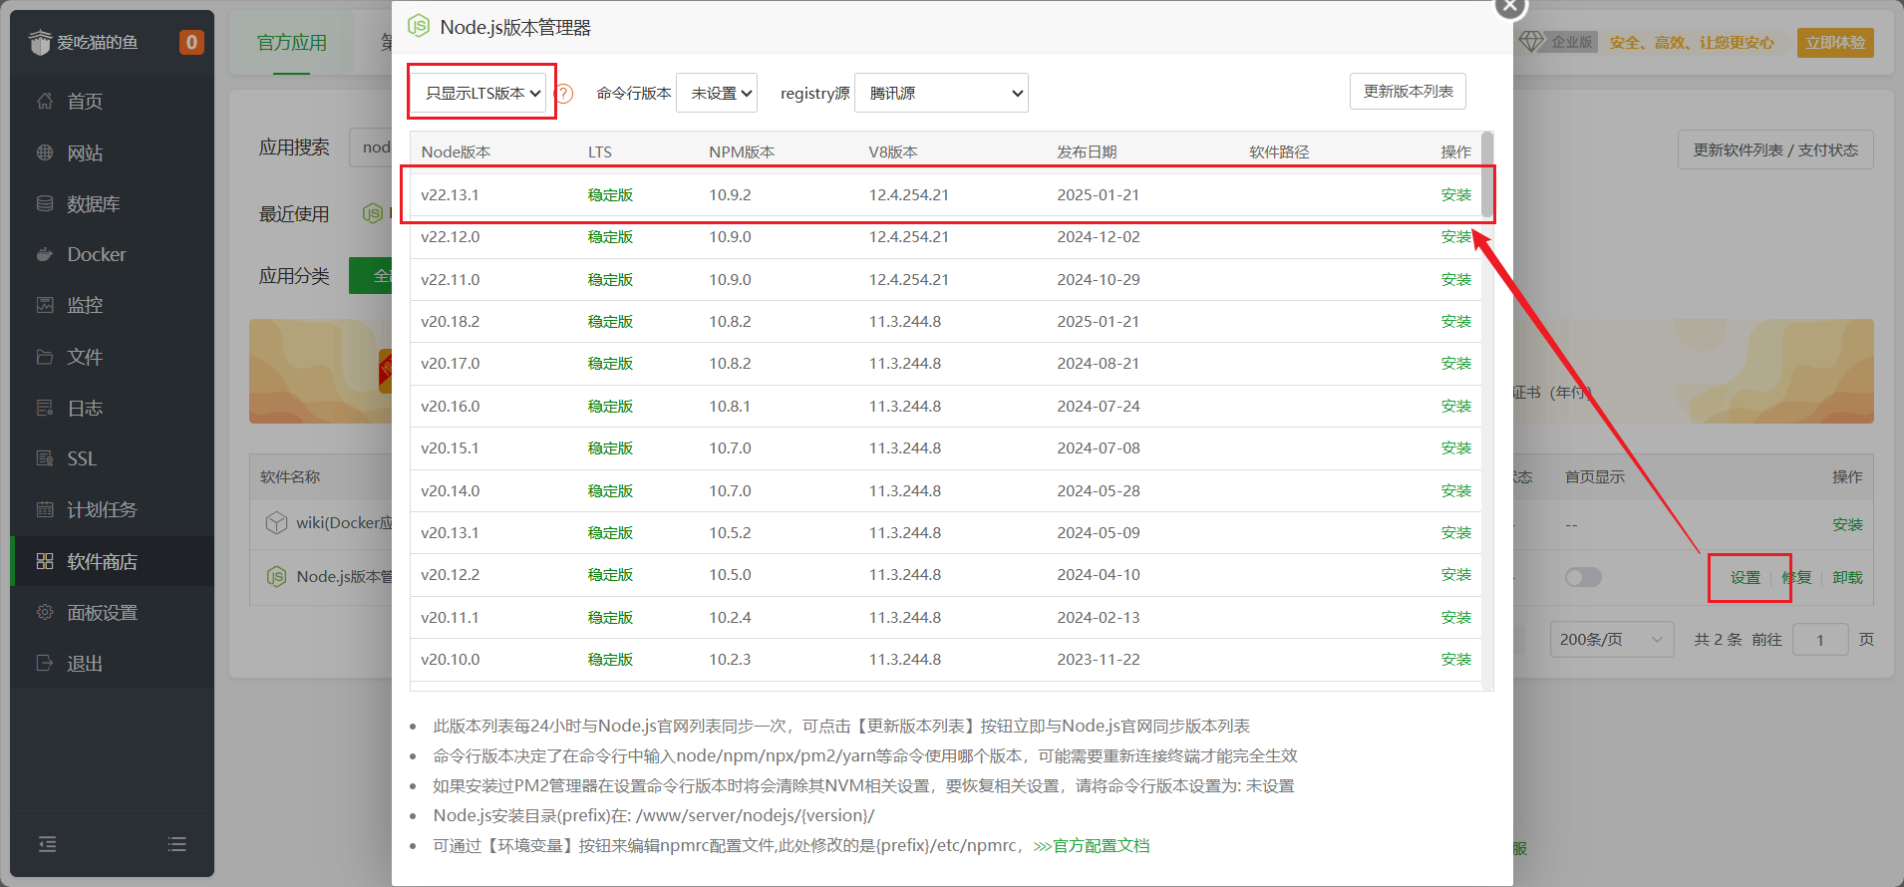Image resolution: width=1904 pixels, height=887 pixels.
Task: Click the 退出 logout icon in sidebar
Action: pos(45,663)
